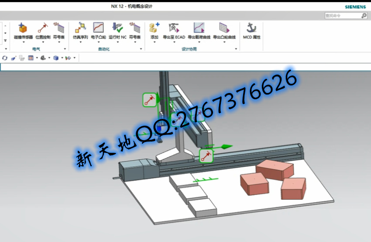
Task: Expand the 设计协同 group dropdown arrow
Action: 236,49
